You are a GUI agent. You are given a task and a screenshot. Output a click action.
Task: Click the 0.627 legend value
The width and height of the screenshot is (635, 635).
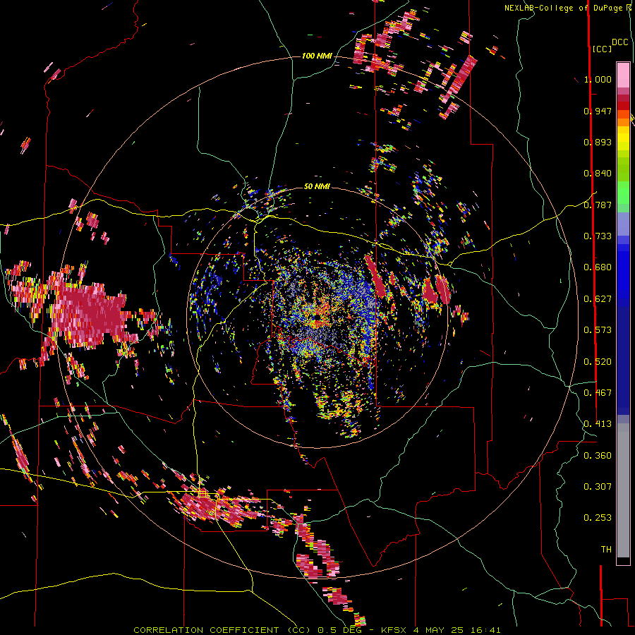coord(598,299)
